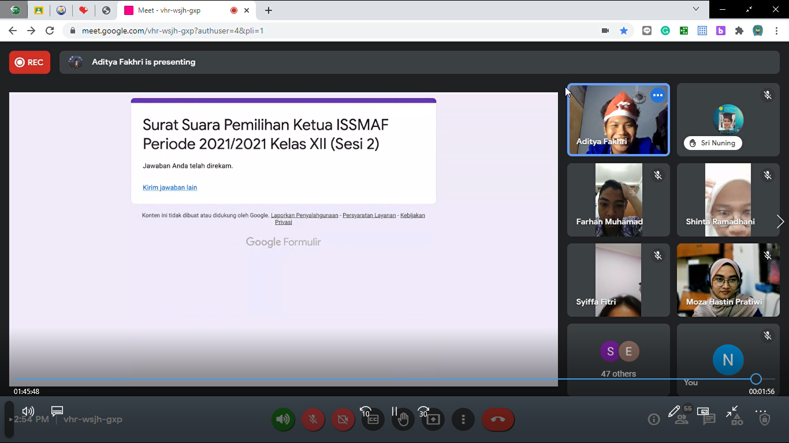Image resolution: width=789 pixels, height=443 pixels.
Task: Open a new browser tab
Action: pyautogui.click(x=268, y=10)
